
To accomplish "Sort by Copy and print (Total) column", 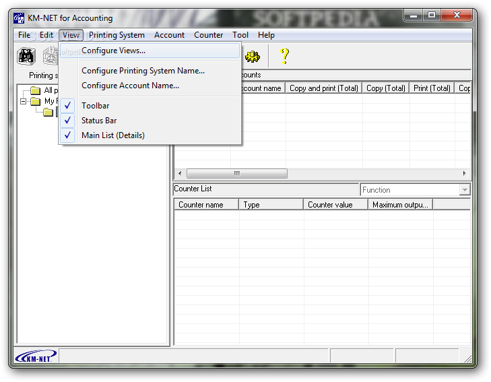I will (324, 88).
